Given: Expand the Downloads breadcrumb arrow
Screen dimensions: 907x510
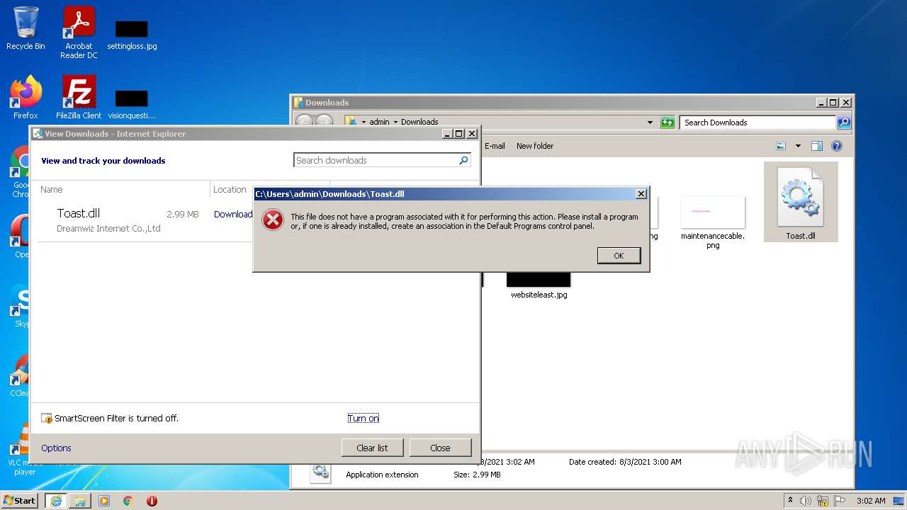Looking at the screenshot, I should (x=395, y=122).
